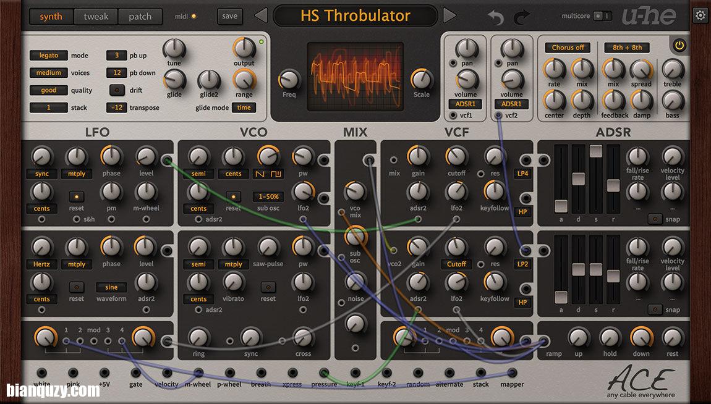Open the LP2 filter type selector
The image size is (711, 404).
[523, 264]
